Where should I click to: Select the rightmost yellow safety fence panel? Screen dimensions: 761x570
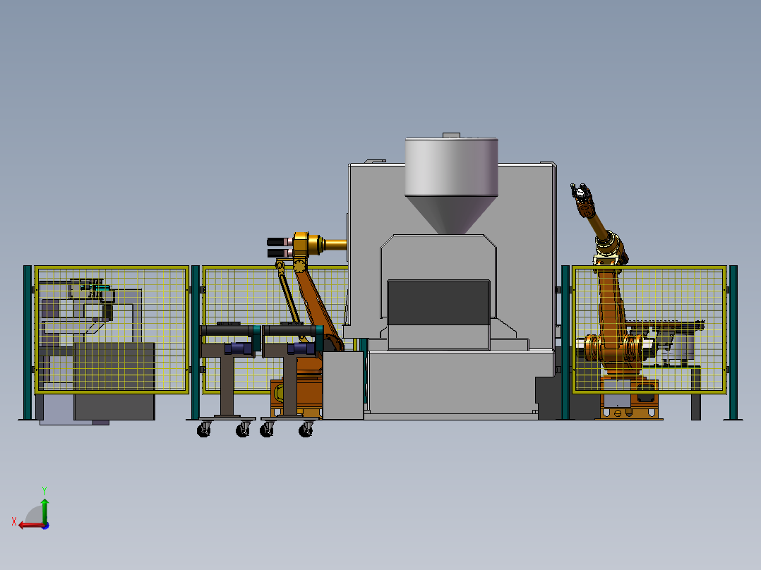coord(649,329)
